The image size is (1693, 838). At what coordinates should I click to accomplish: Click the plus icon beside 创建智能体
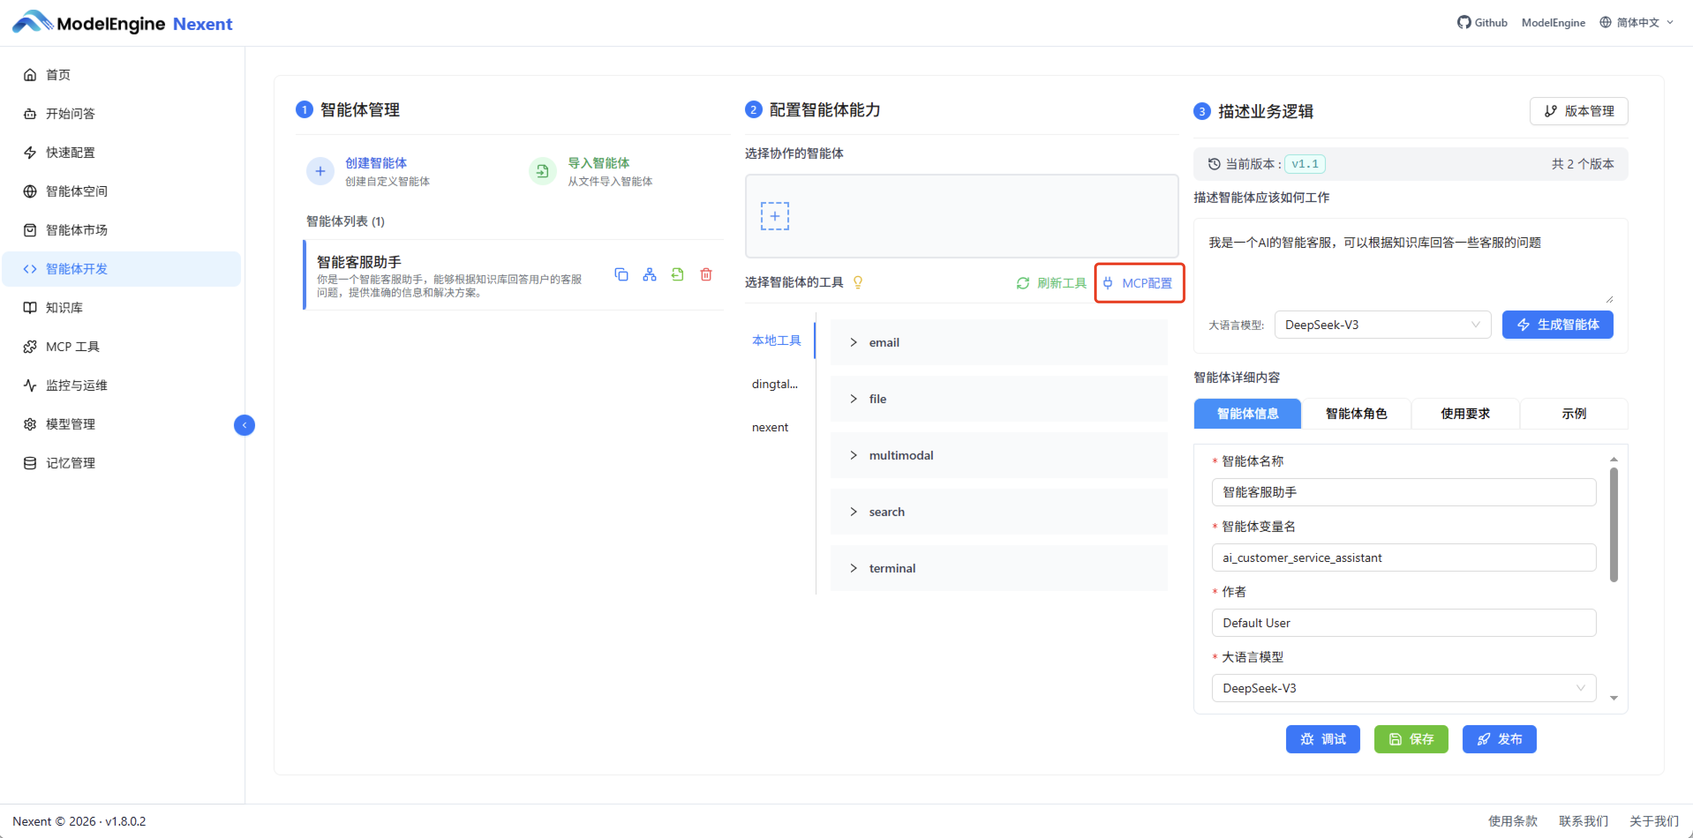pos(320,171)
